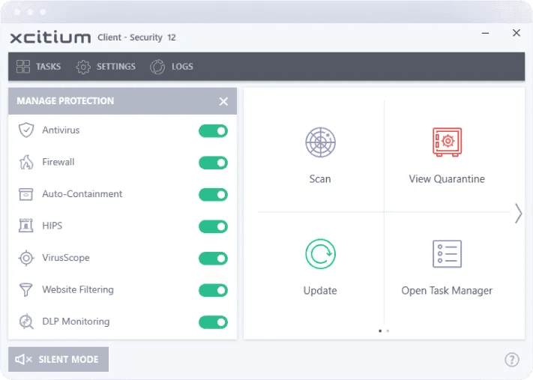Disable the VirusScope toggle
The image size is (533, 380).
click(213, 259)
